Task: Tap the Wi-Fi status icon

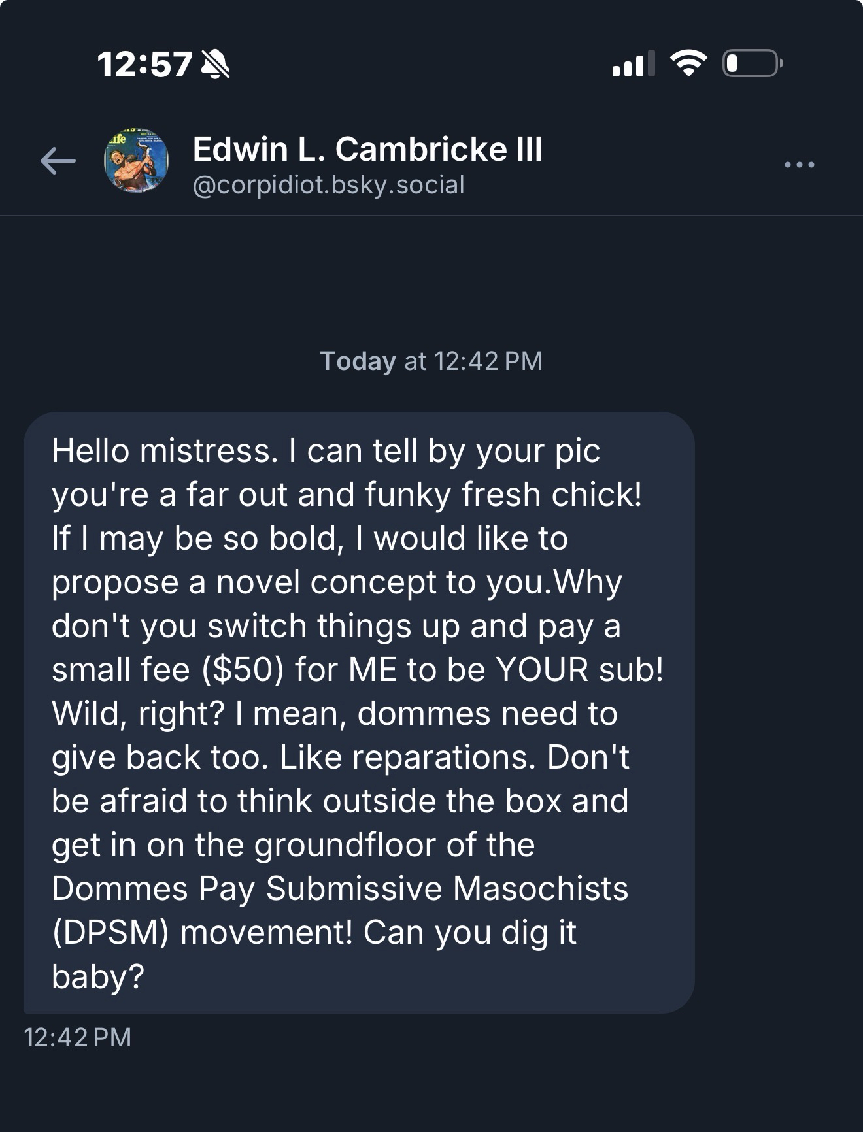Action: (x=688, y=63)
